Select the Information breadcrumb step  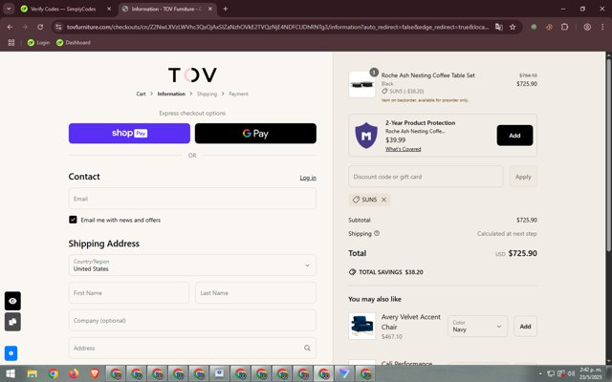(171, 94)
